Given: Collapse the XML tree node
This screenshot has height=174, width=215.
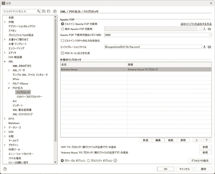Looking at the screenshot, I should [5, 61].
